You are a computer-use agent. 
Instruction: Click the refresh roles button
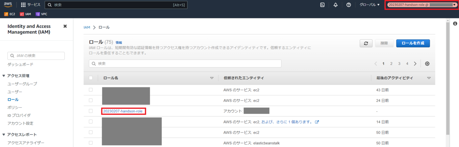click(366, 43)
